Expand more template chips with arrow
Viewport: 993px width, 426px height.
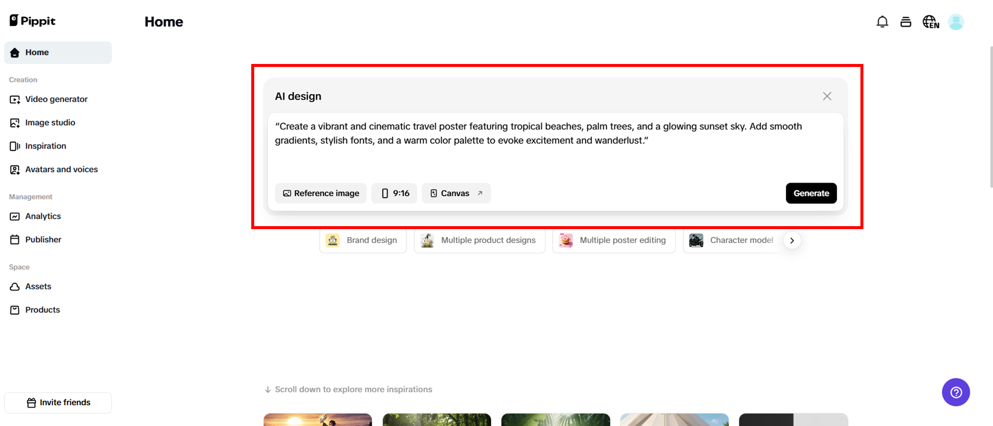tap(792, 241)
